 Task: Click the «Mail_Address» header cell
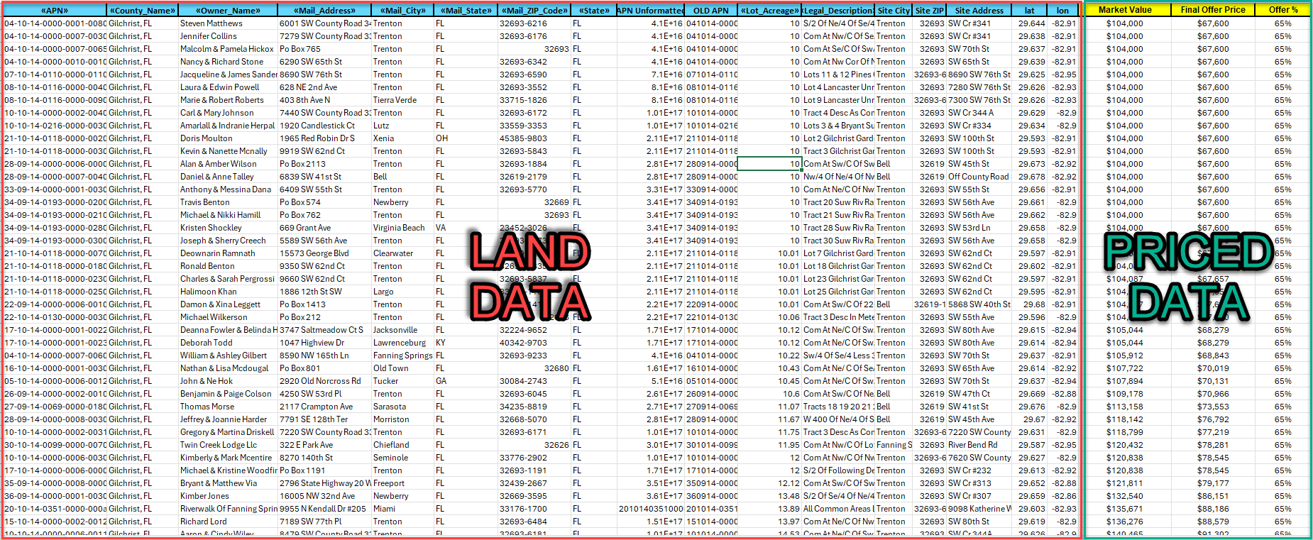tap(324, 11)
